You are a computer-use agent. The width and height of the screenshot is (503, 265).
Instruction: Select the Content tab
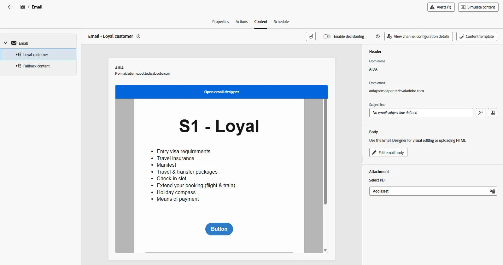[x=261, y=22]
